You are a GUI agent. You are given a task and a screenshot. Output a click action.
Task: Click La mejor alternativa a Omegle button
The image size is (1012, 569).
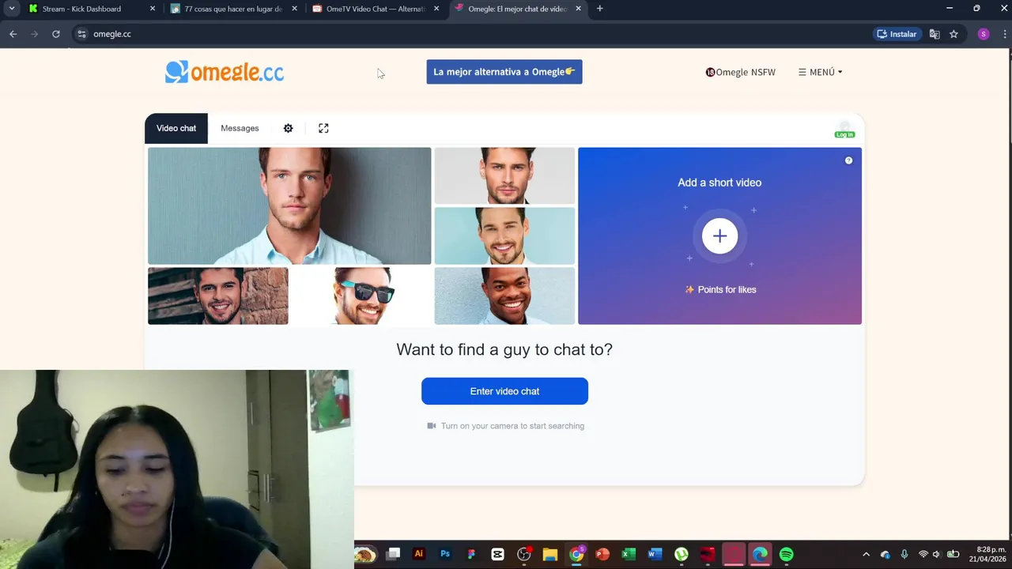click(504, 72)
